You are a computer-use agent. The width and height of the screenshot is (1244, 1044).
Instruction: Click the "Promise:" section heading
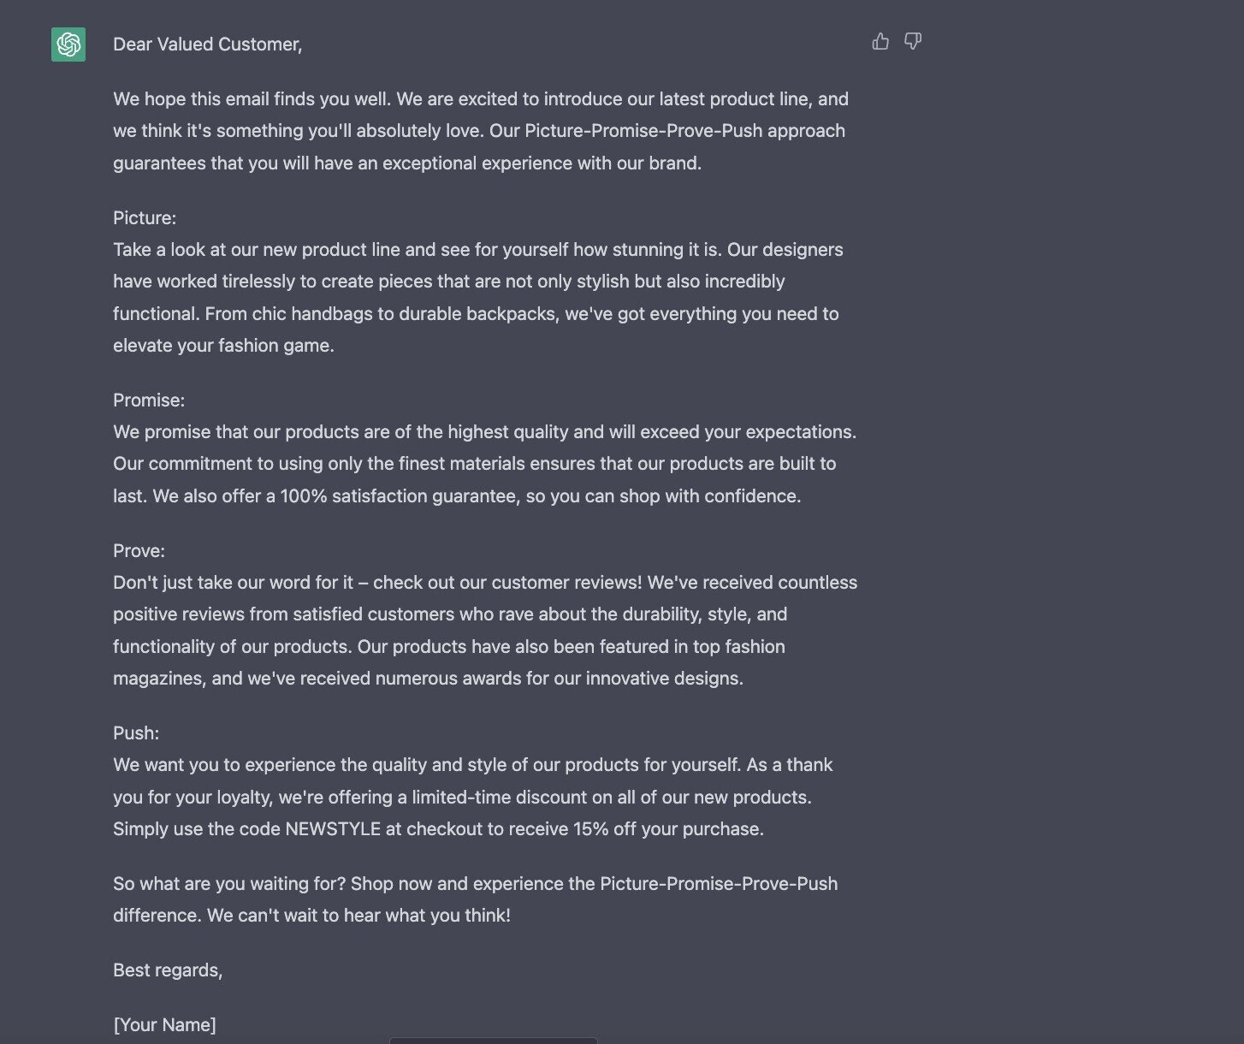click(x=149, y=400)
